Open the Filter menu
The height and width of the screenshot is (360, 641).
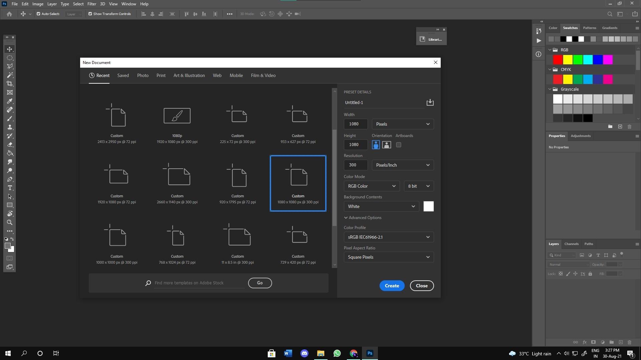click(91, 4)
